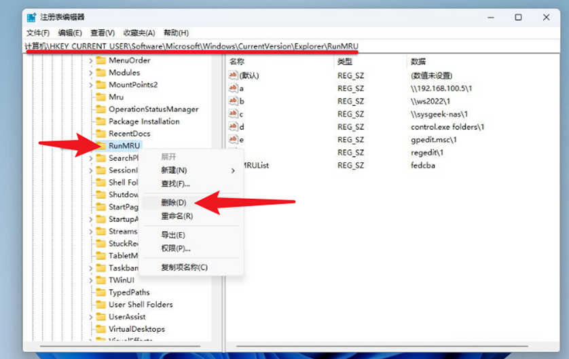Expand the MenuOrder tree node
The width and height of the screenshot is (569, 359).
[x=91, y=60]
